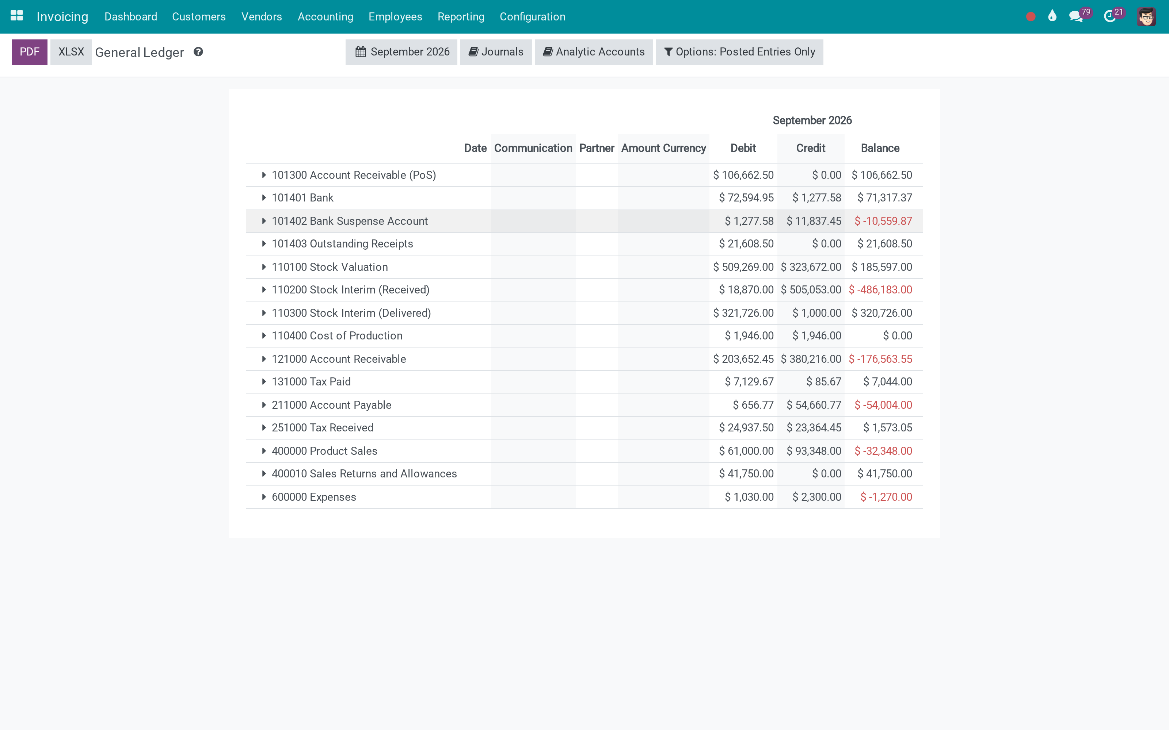Click the $ -176,563.55 balance value
1169x730 pixels.
[880, 359]
